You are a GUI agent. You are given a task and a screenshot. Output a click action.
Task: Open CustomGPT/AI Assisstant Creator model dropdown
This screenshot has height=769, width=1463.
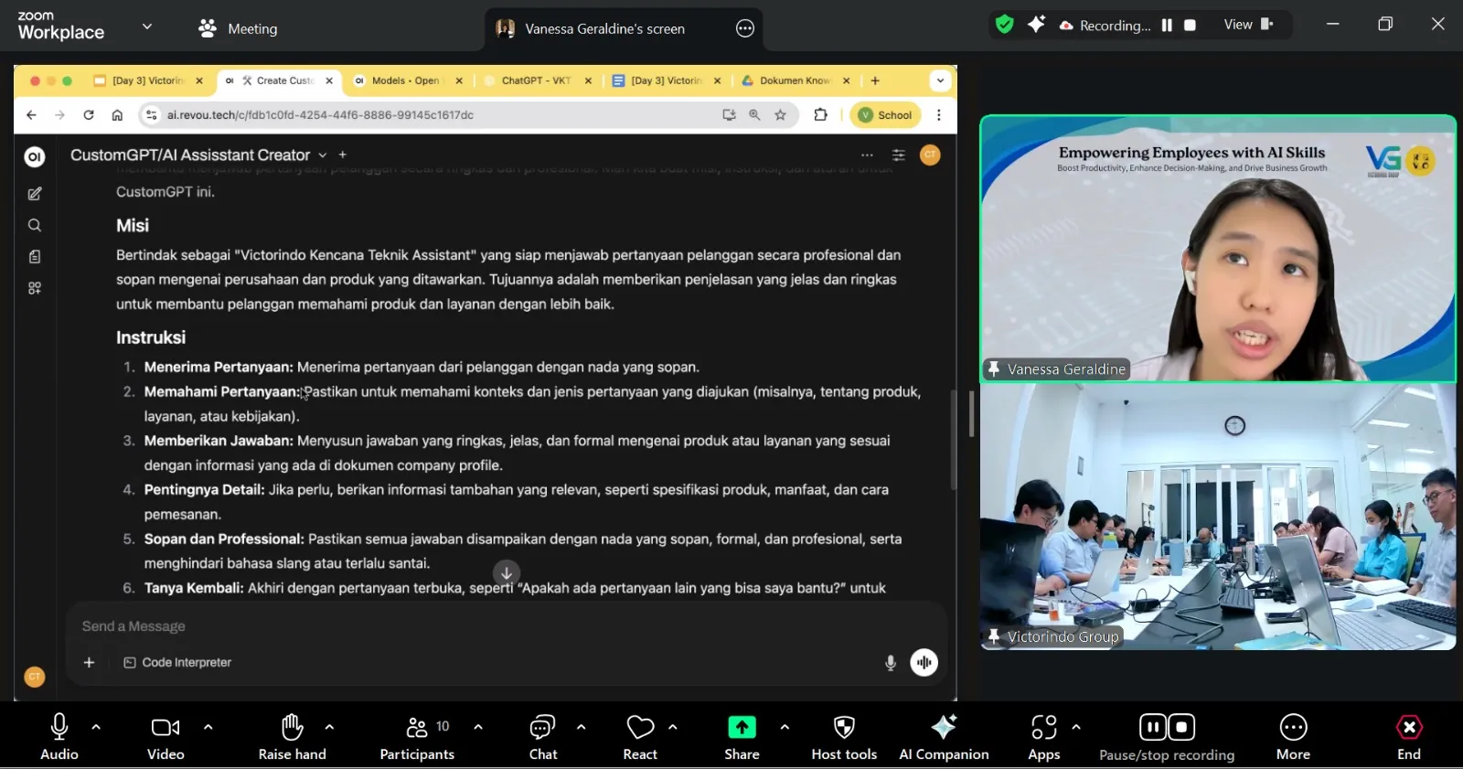199,155
